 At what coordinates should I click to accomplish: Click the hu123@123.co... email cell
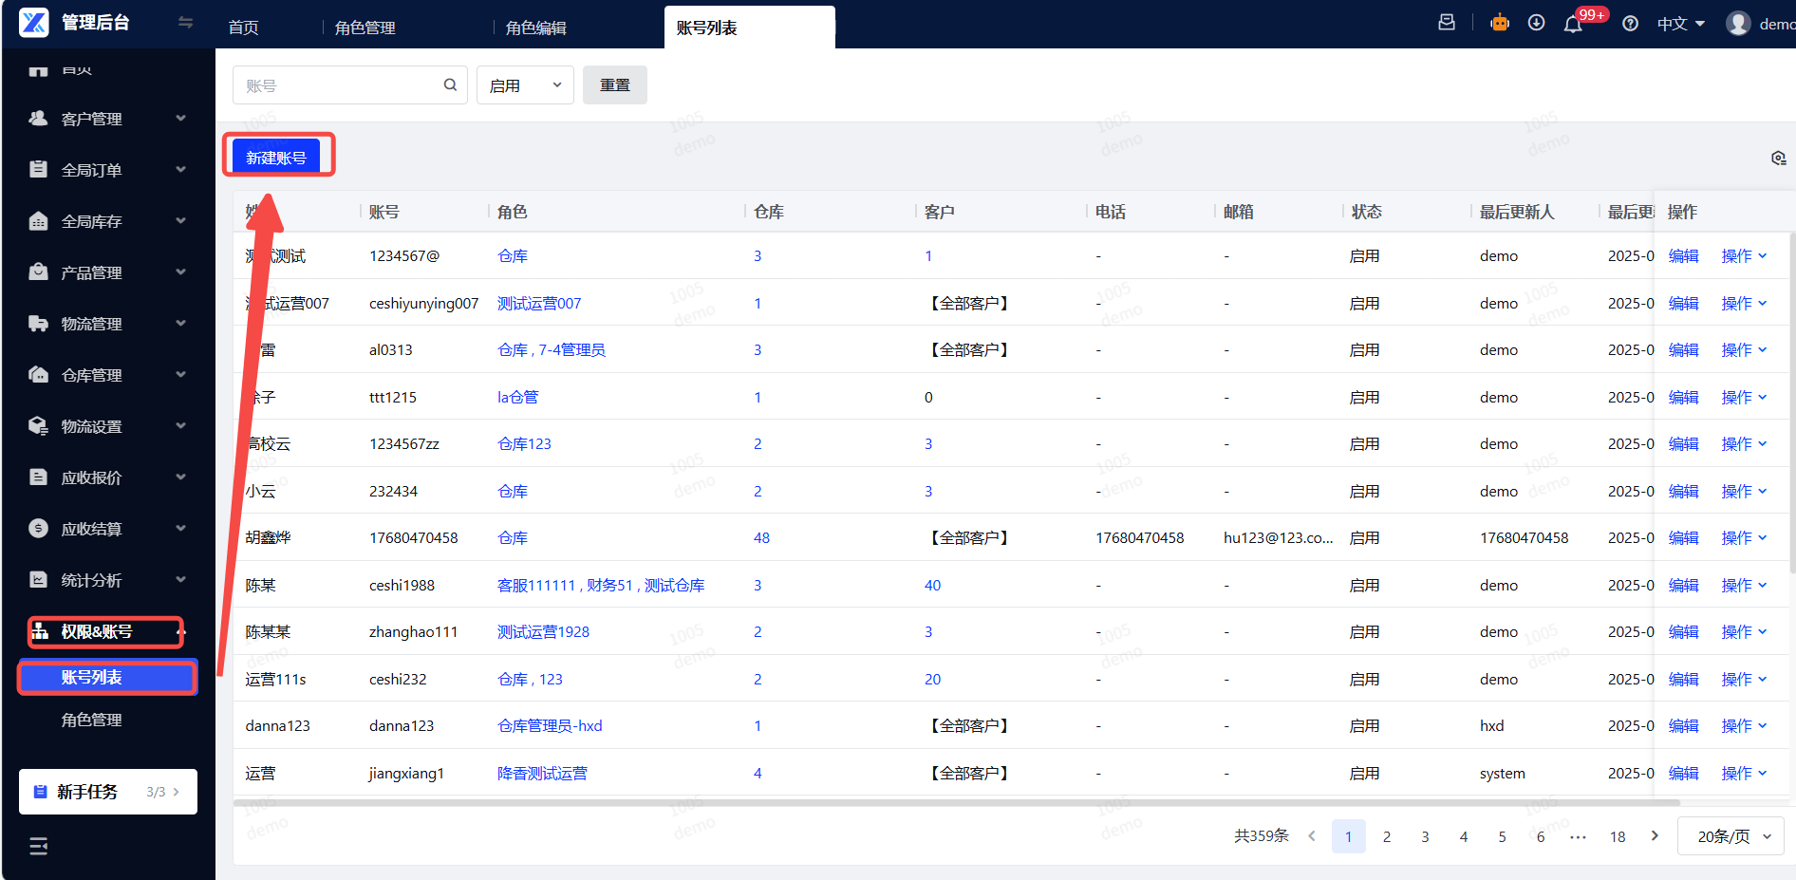coord(1278,538)
